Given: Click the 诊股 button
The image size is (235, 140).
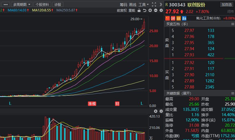Looking at the screenshot, I should [58, 4].
